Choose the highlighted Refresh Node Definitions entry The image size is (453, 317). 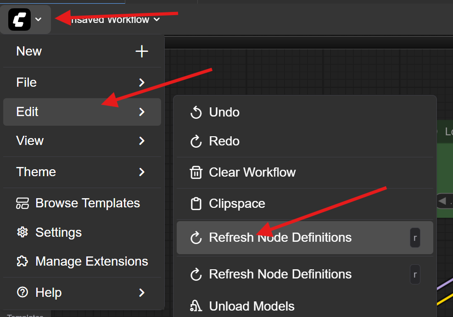pos(280,238)
